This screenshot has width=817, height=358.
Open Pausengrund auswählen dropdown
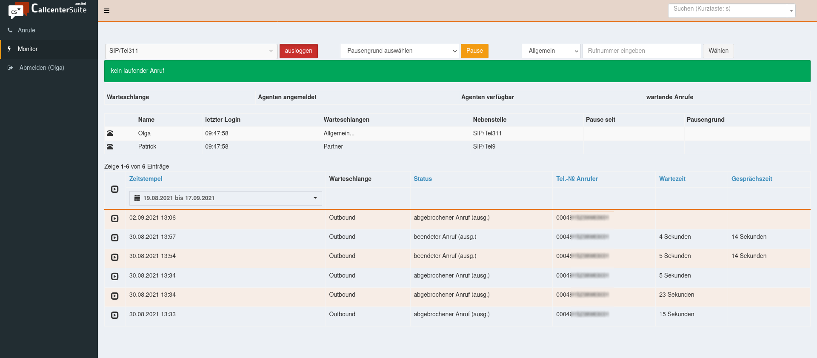399,51
